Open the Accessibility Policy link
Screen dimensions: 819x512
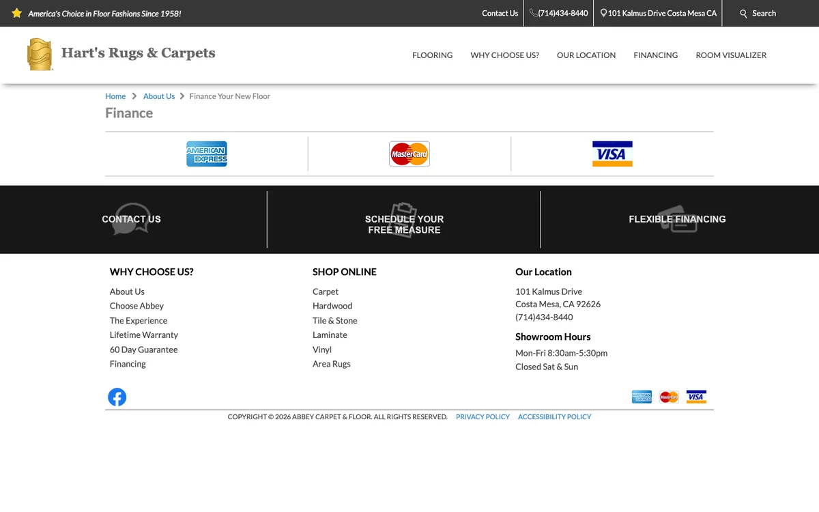(554, 416)
